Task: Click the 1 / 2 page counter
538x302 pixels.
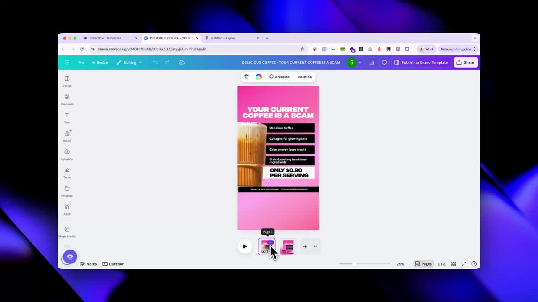Action: tap(441, 264)
